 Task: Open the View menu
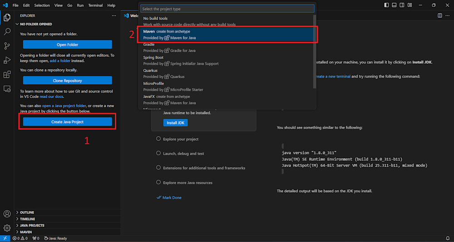coord(59,5)
